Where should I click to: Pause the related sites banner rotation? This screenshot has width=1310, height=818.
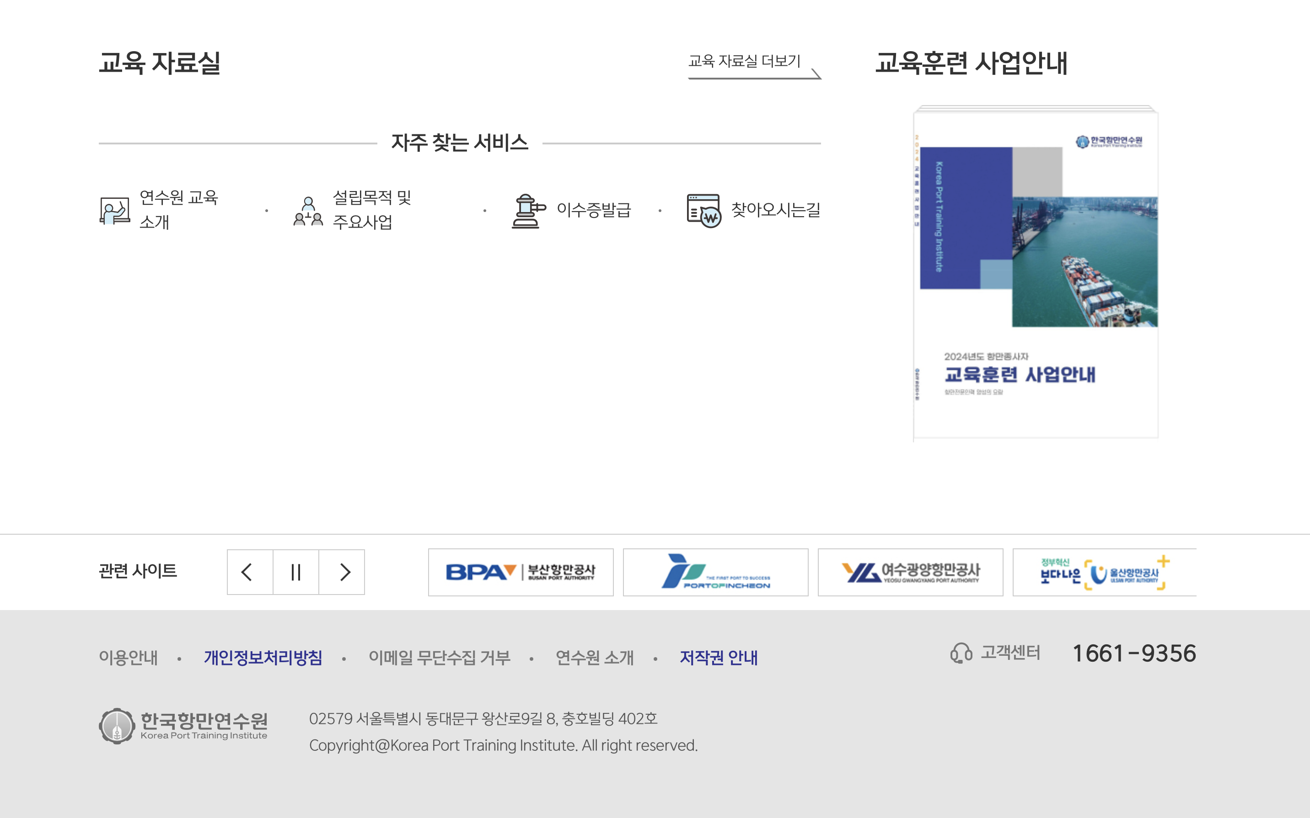[295, 573]
